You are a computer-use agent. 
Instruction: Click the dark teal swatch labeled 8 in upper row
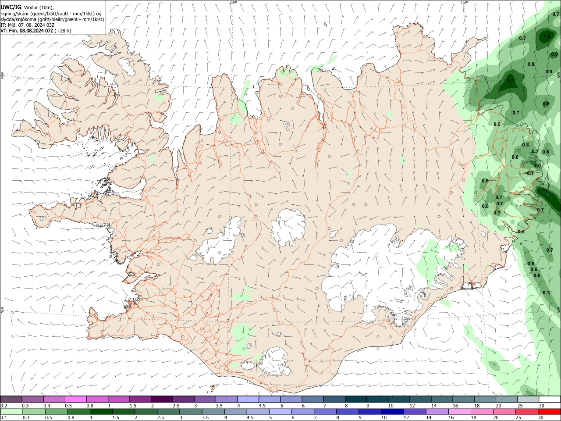355,400
